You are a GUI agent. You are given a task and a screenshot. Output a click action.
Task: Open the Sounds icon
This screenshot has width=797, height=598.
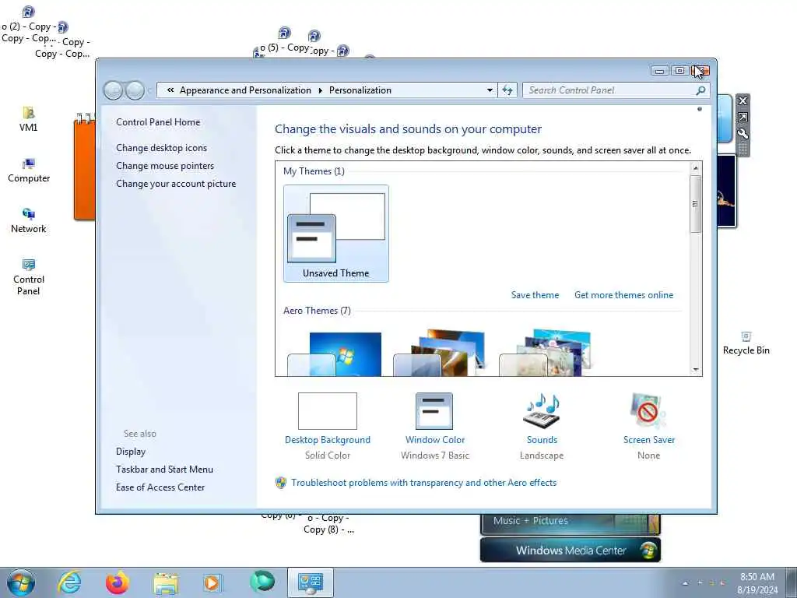[x=542, y=411]
